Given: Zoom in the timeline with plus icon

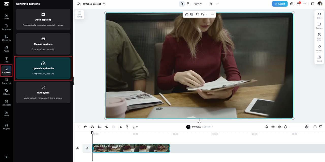Looking at the screenshot, I should pos(306,127).
